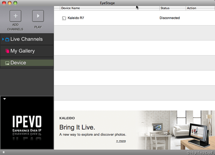Click the Kaleido R7 device icon
Viewport: 215px width, 155px height.
pyautogui.click(x=64, y=18)
